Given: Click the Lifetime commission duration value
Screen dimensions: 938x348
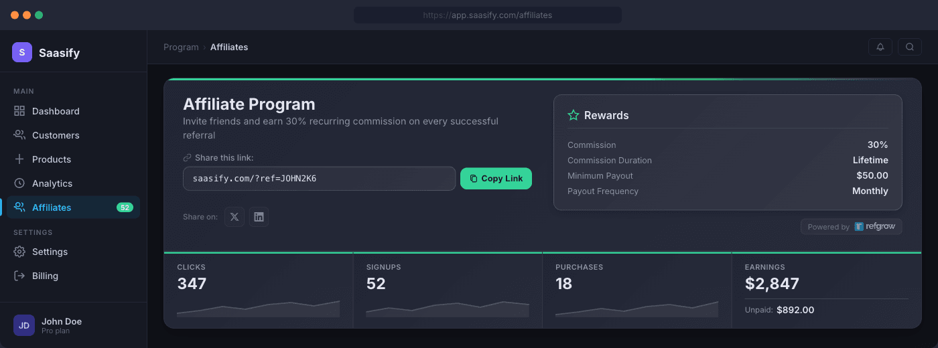Looking at the screenshot, I should point(870,160).
